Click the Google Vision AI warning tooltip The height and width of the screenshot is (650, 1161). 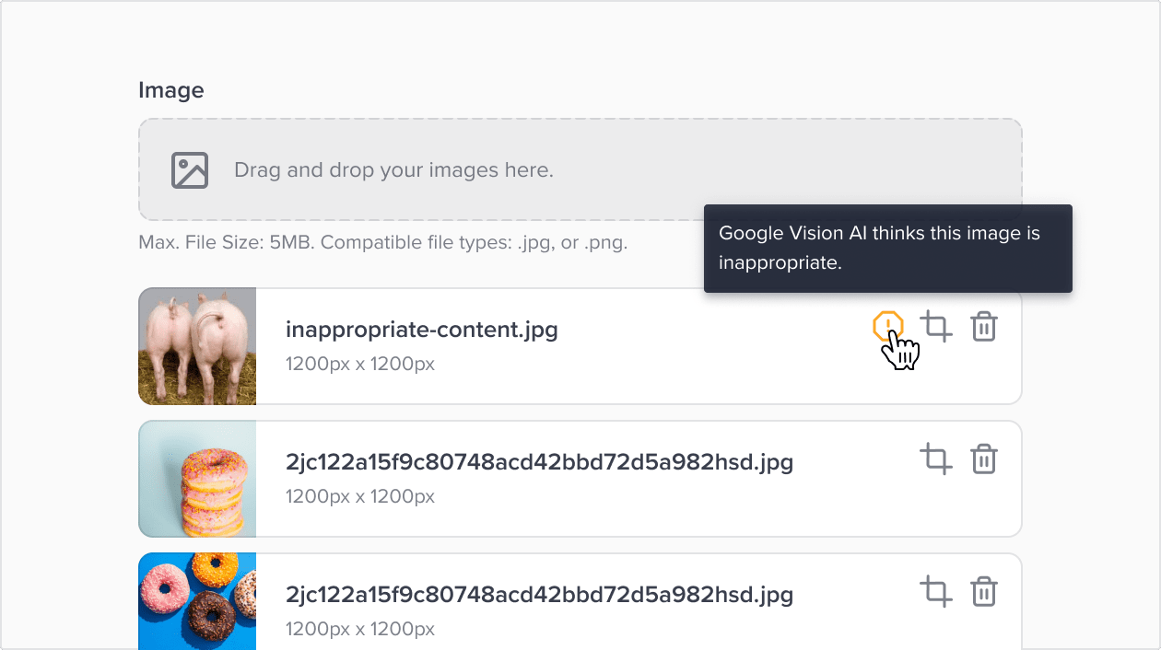click(x=887, y=248)
